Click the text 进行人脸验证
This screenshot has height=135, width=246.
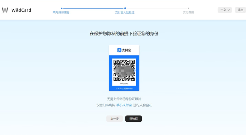tap(142, 105)
